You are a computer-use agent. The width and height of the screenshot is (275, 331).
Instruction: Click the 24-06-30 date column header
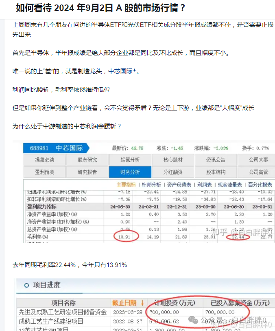click(120, 207)
